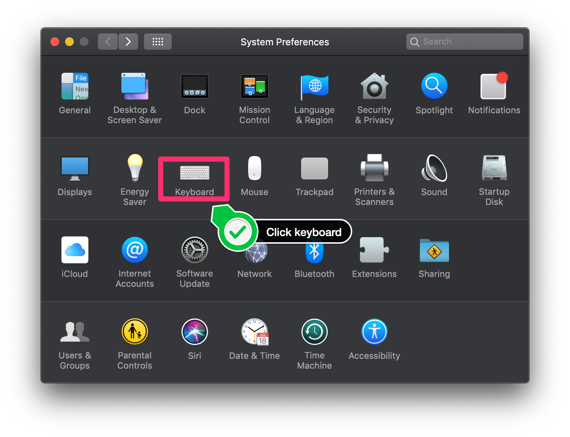Minimize window with the yellow button

pyautogui.click(x=69, y=42)
